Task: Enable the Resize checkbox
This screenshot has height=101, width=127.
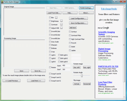Action: coord(50,67)
